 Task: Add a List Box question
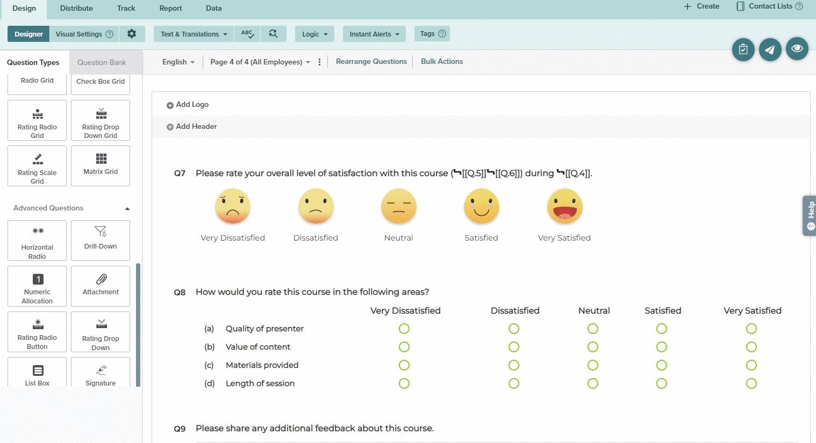pyautogui.click(x=37, y=372)
